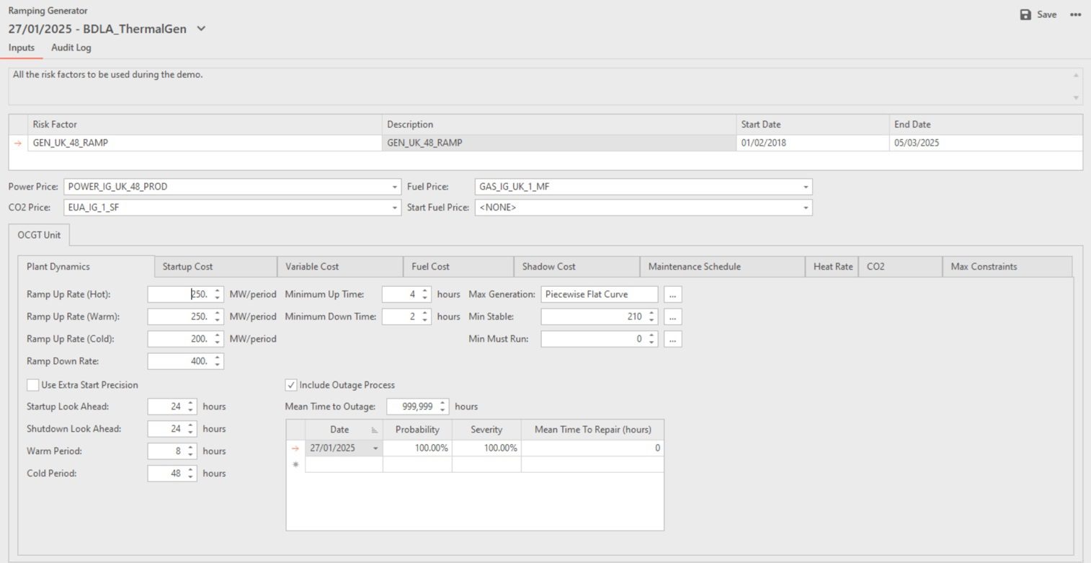Click the 05/03/2025 end date cell

tap(985, 143)
